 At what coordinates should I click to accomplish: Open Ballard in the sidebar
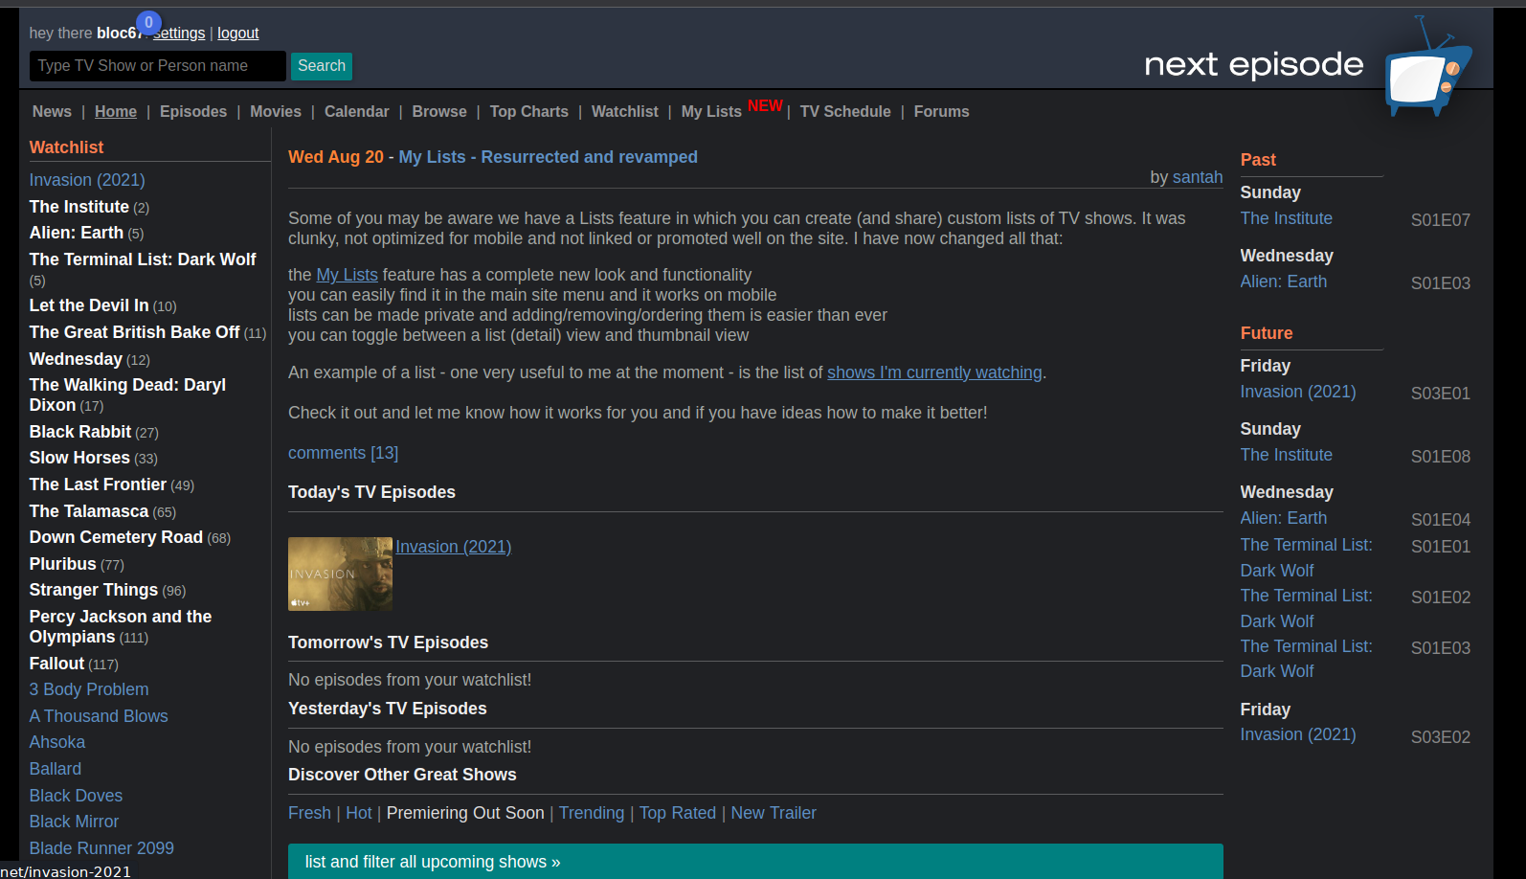click(x=56, y=769)
